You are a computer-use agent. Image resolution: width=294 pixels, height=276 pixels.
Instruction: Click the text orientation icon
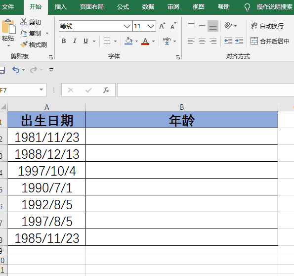(x=228, y=26)
